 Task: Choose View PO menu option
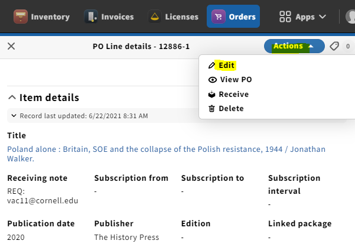(x=236, y=80)
